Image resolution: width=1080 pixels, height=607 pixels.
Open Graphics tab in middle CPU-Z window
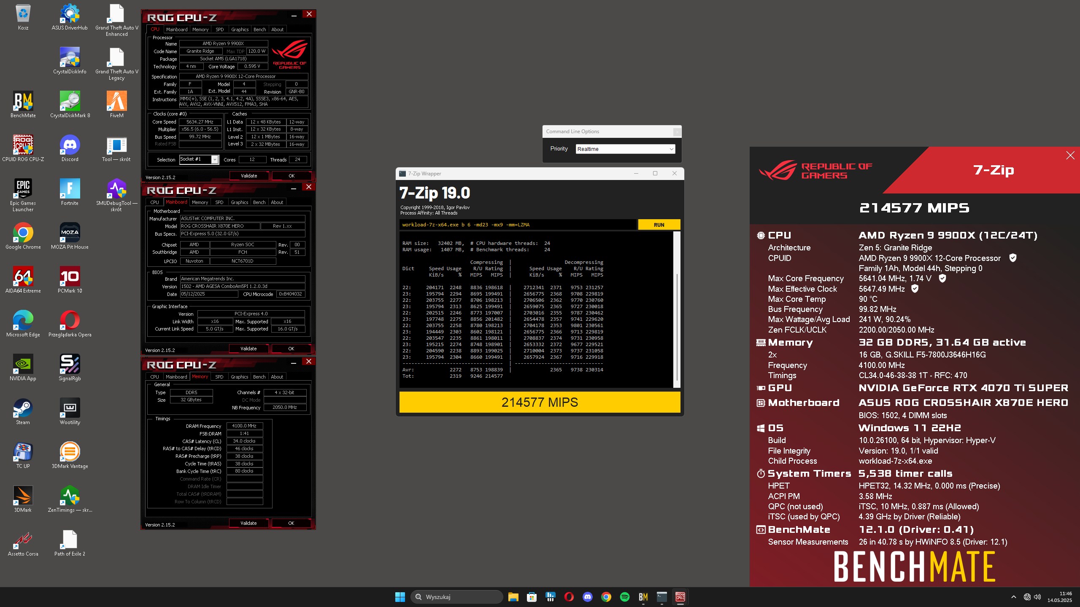tap(240, 202)
